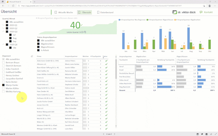
Task: Click the dr. viktor dück logo
Action: pyautogui.click(x=184, y=12)
